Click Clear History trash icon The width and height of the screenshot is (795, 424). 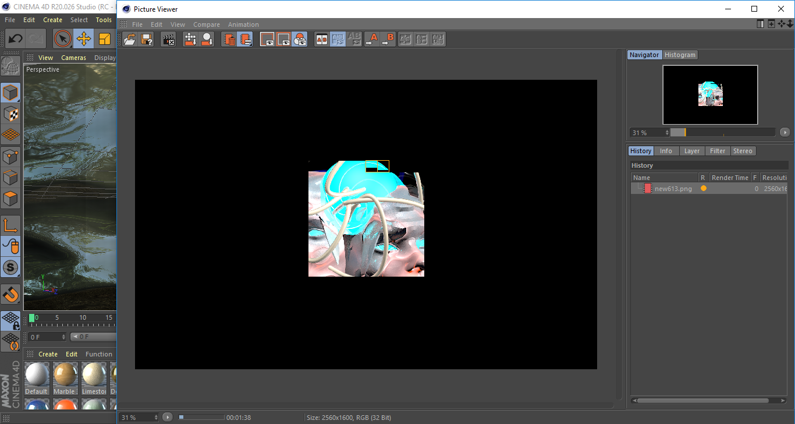pos(229,39)
